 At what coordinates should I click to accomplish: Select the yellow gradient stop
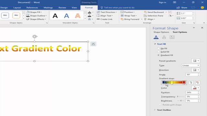pos(172,82)
